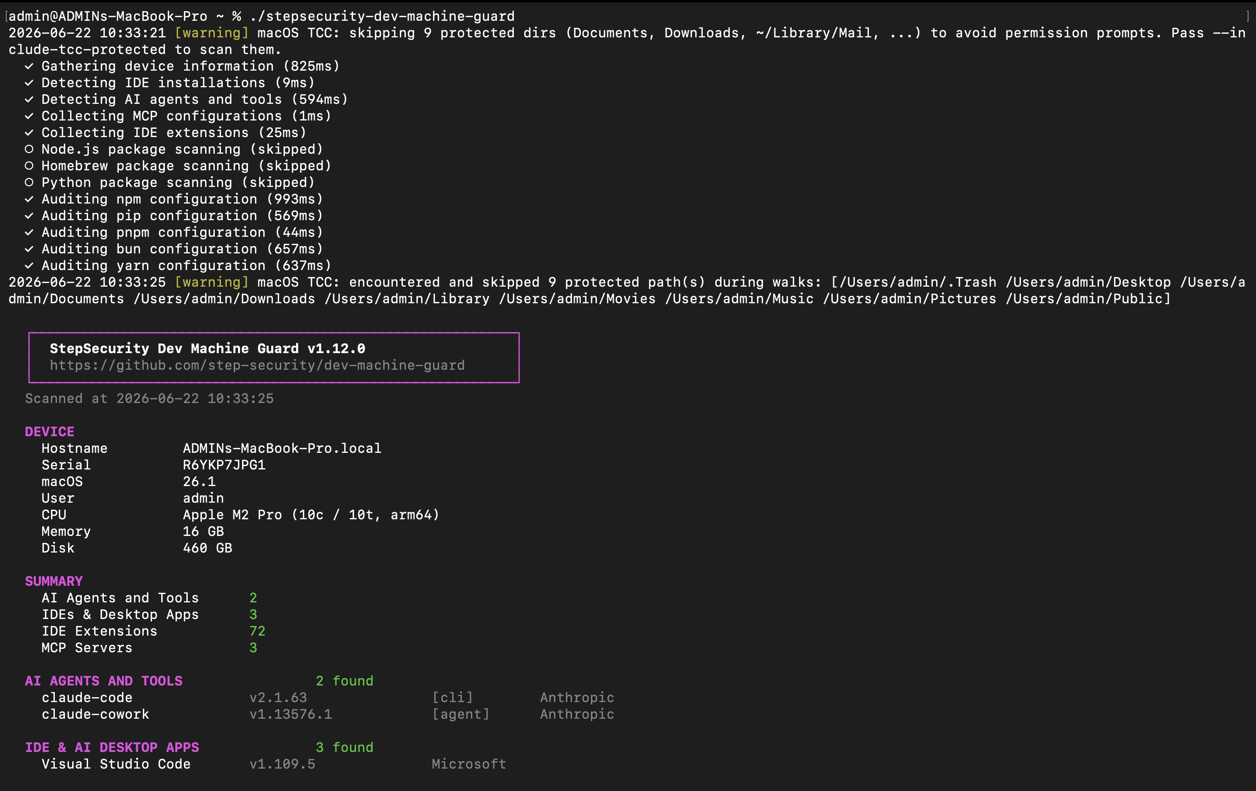Viewport: 1256px width, 791px height.
Task: Click the [cli] tag for claude-code
Action: tap(452, 698)
